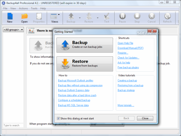Click the 'More tutorials ...' link
Image resolution: width=181 pixels, height=136 pixels.
click(126, 105)
